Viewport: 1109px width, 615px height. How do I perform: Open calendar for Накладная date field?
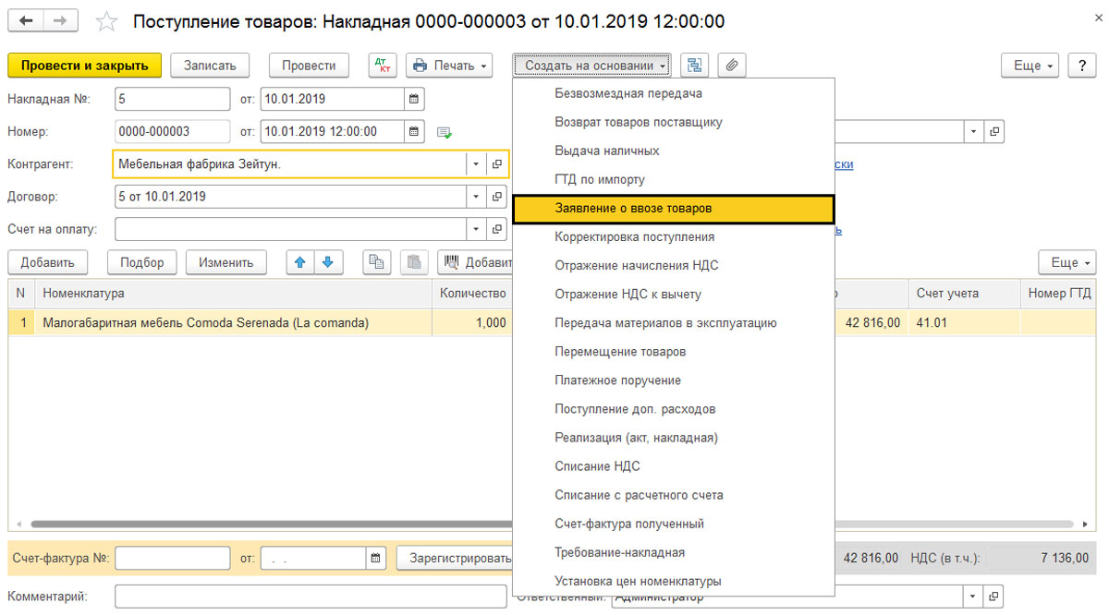414,99
